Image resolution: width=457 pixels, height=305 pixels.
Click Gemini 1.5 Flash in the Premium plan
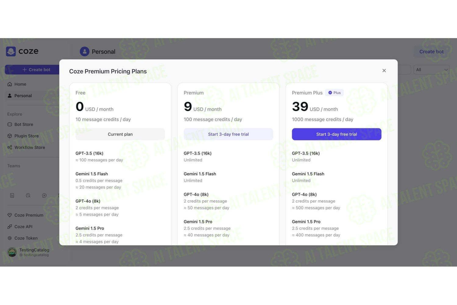(x=200, y=174)
